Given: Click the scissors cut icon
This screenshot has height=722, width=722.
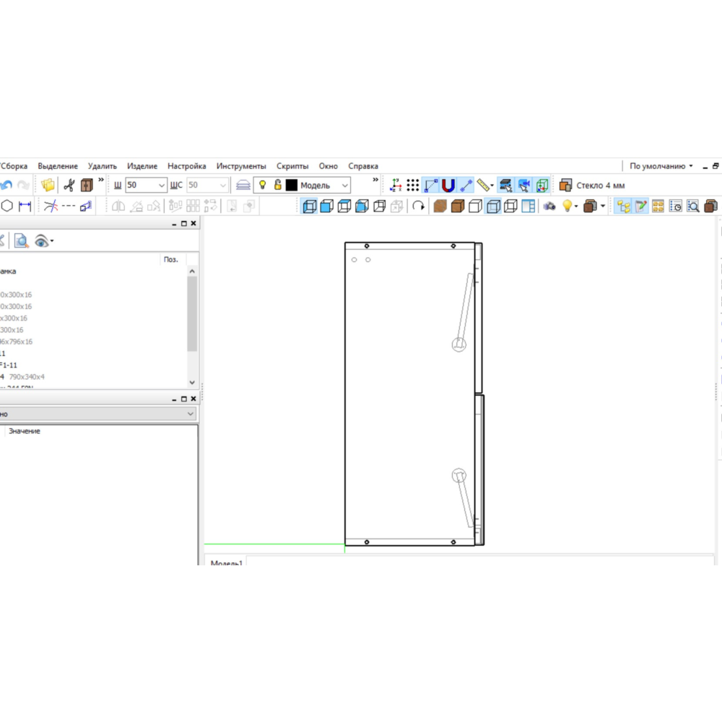Looking at the screenshot, I should pos(69,185).
